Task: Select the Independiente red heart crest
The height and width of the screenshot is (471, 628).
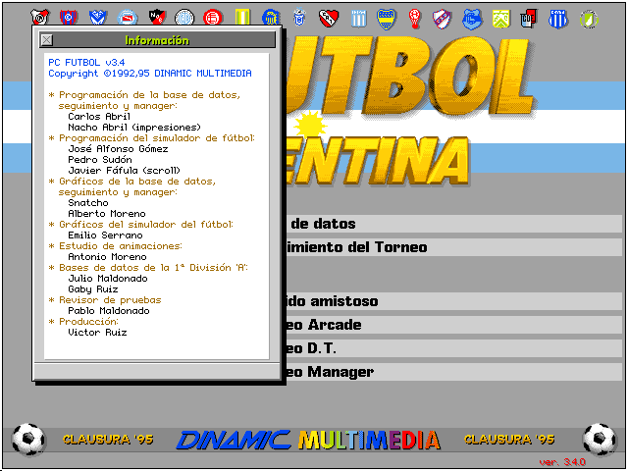Action: coord(329,19)
